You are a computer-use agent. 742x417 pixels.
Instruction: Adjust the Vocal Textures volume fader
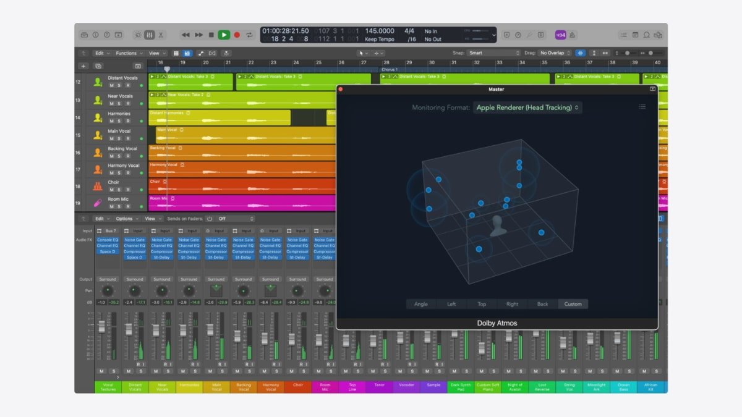(x=101, y=327)
